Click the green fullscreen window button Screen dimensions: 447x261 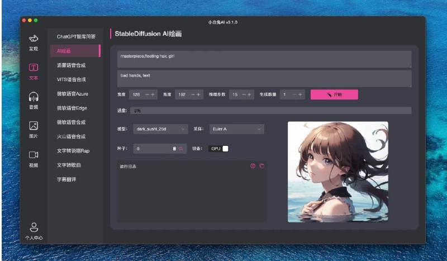coord(36,20)
